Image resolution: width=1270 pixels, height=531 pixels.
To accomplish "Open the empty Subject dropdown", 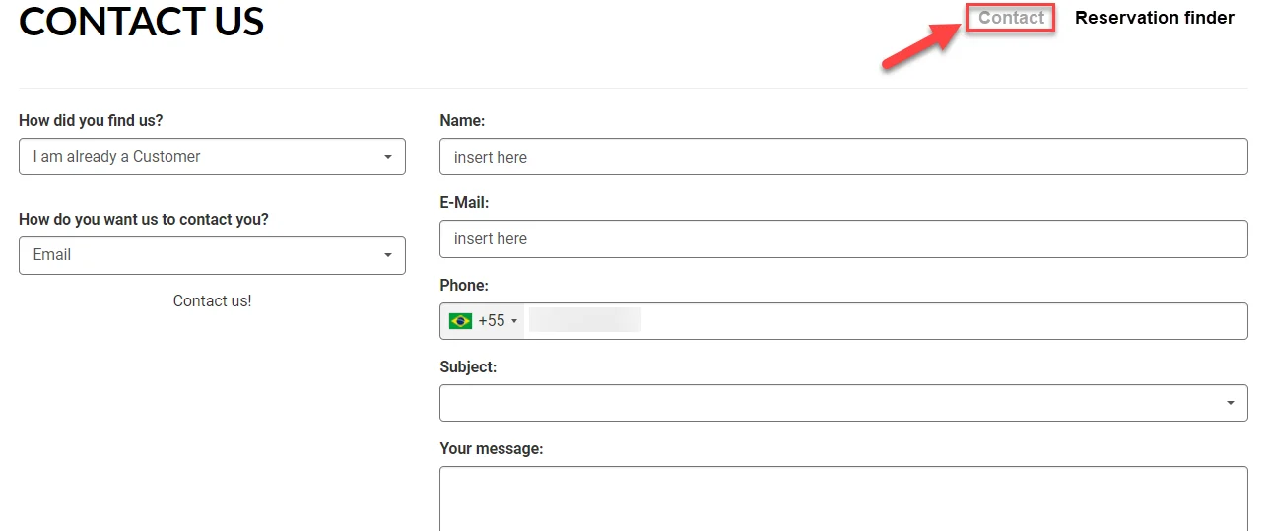I will click(843, 403).
